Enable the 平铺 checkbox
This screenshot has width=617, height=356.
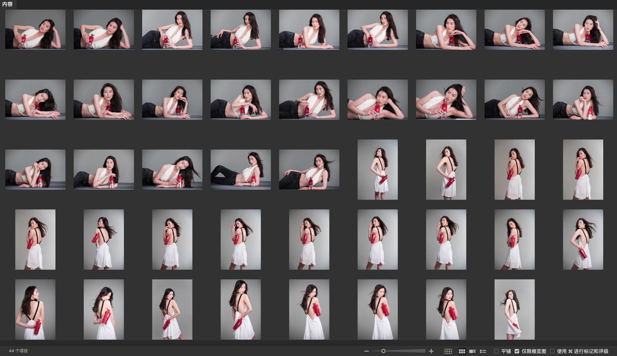496,351
